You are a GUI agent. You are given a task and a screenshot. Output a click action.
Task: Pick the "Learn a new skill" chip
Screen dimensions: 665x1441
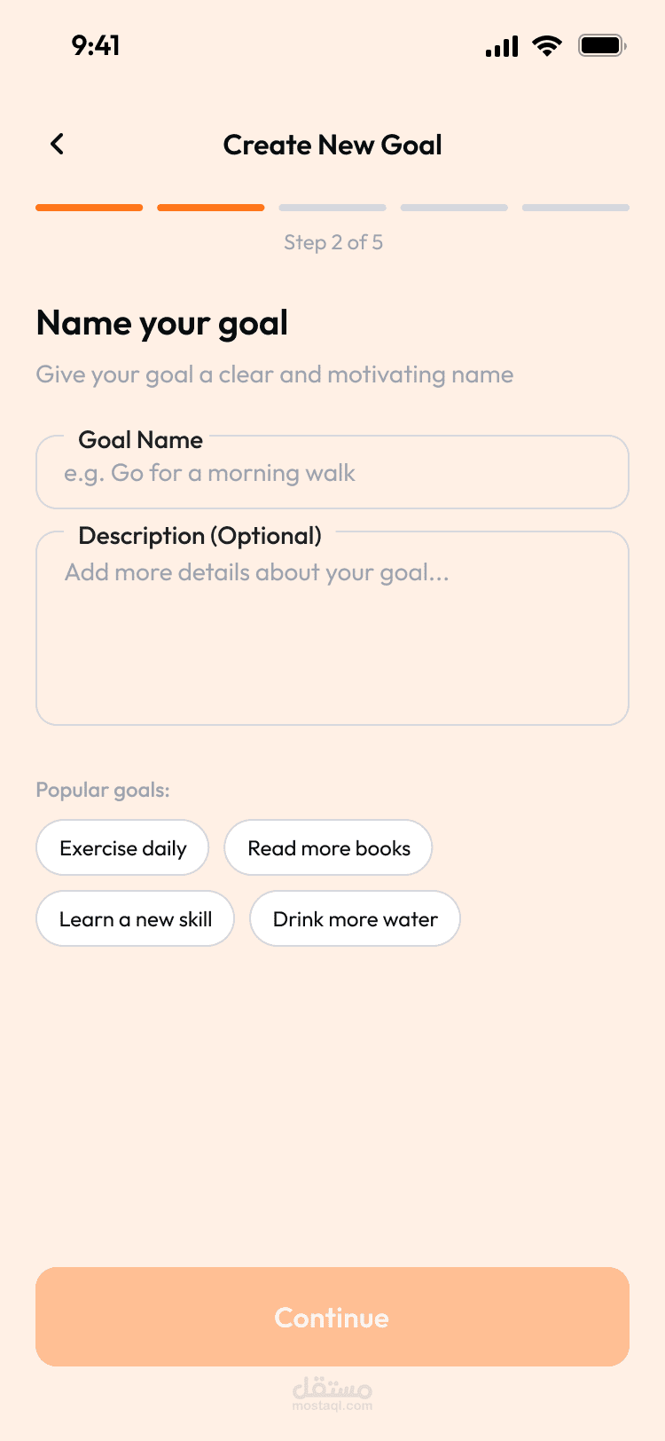[135, 919]
